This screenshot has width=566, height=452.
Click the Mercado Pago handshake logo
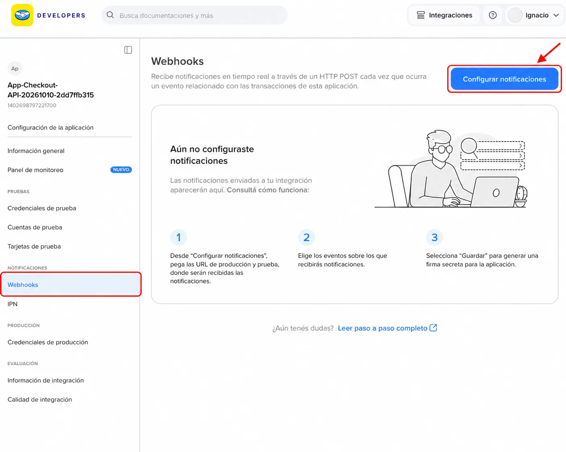[22, 15]
